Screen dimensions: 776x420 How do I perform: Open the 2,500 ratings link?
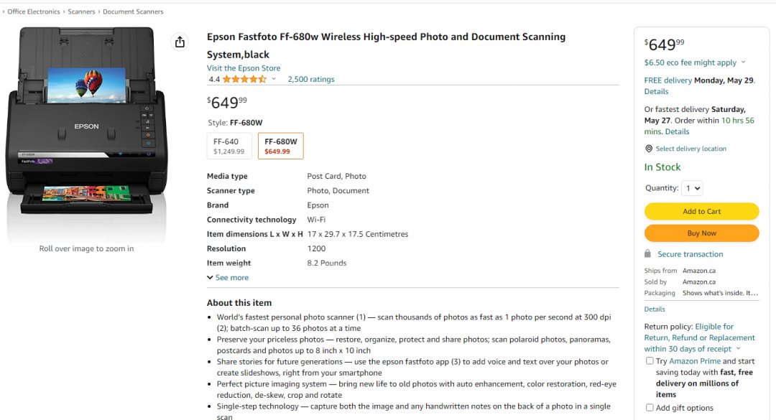[310, 80]
